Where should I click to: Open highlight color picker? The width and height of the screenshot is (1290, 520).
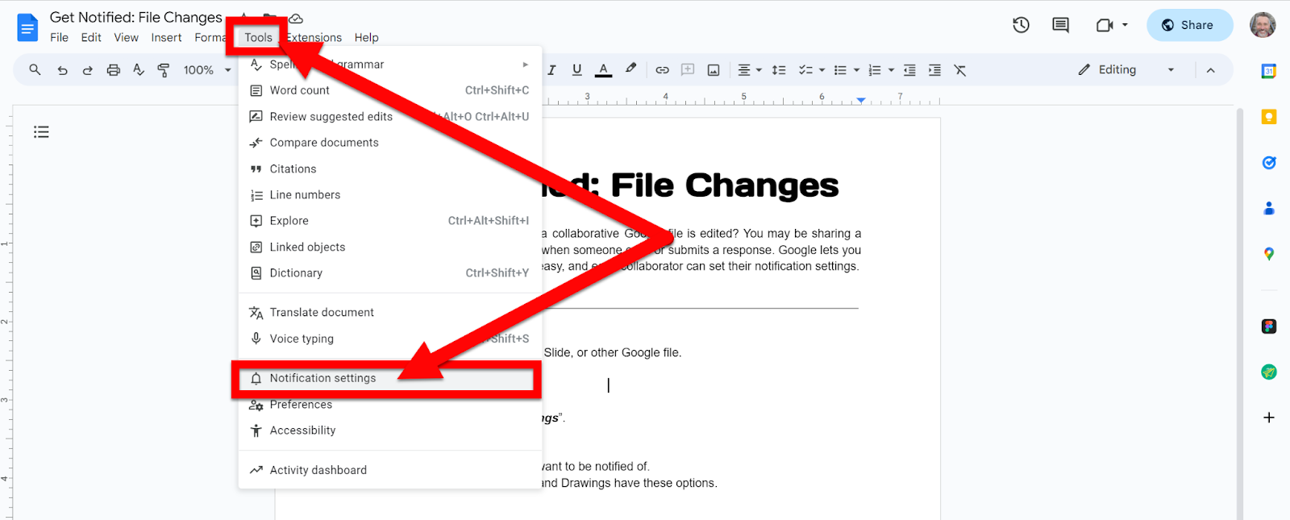(630, 70)
